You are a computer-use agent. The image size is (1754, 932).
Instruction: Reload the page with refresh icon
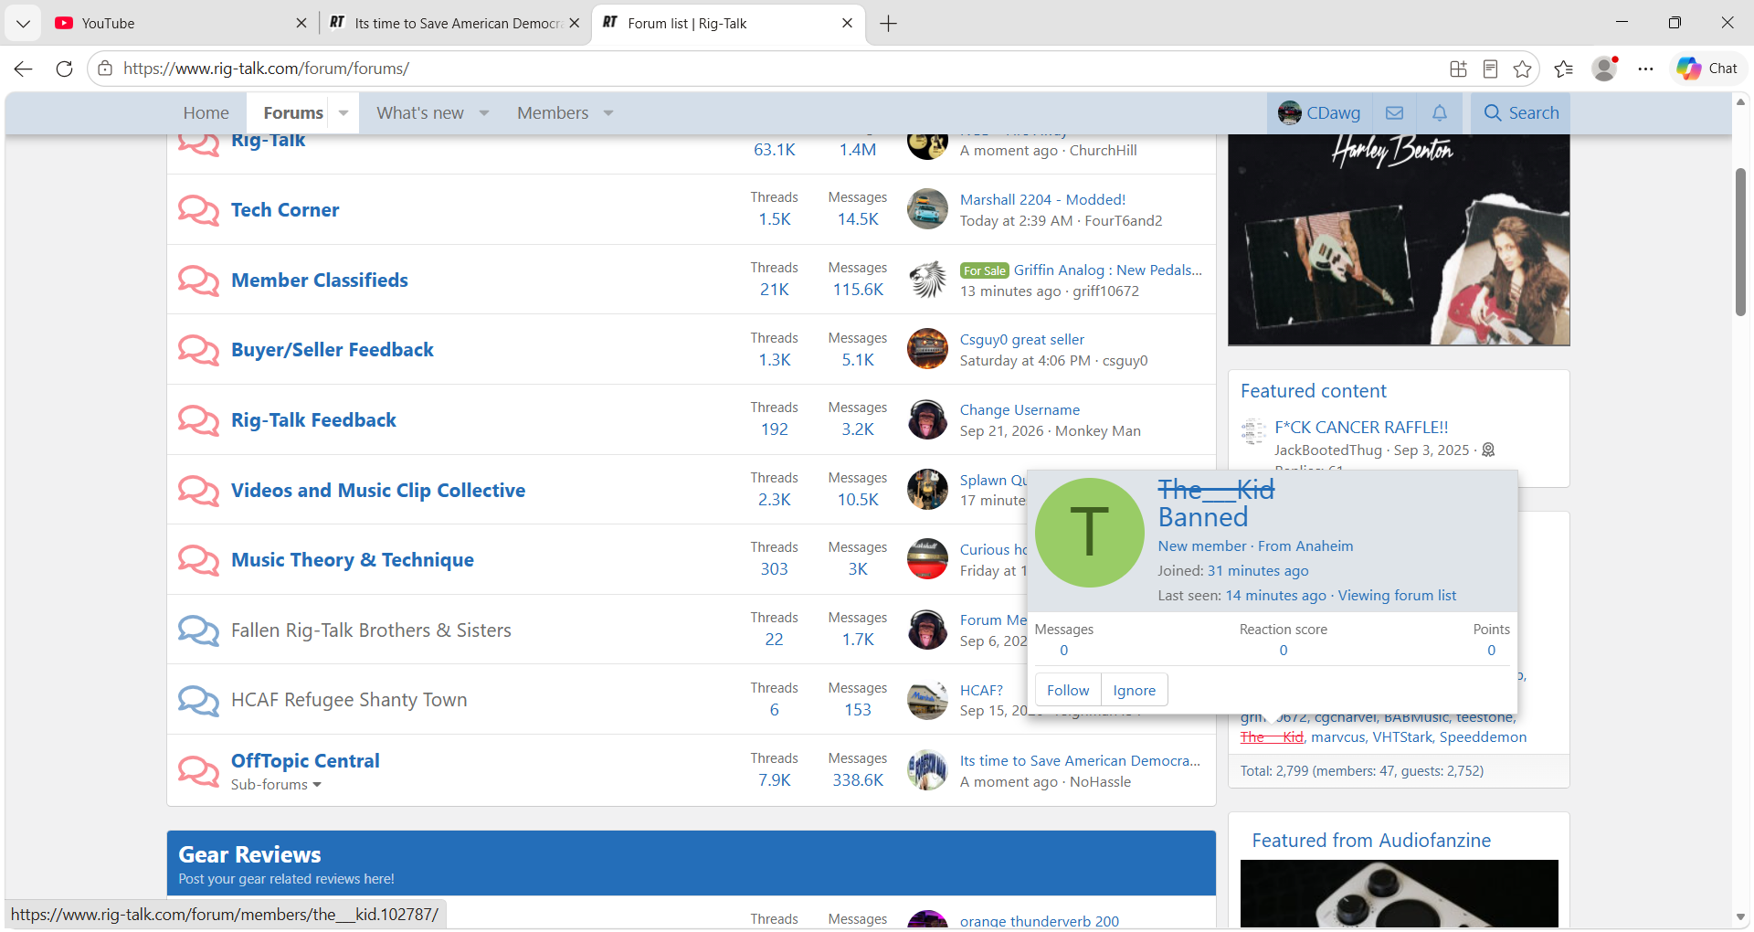64,69
